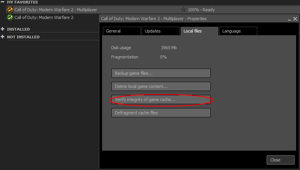Click the green Modern Warfare 2 game icon
This screenshot has height=170, width=300.
click(x=10, y=17)
